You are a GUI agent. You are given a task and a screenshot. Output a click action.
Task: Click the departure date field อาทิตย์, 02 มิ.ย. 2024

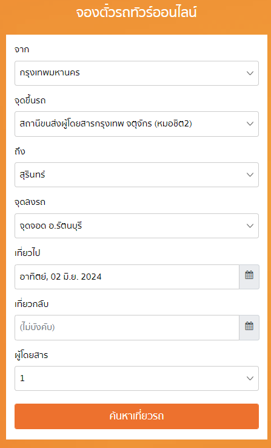(127, 277)
